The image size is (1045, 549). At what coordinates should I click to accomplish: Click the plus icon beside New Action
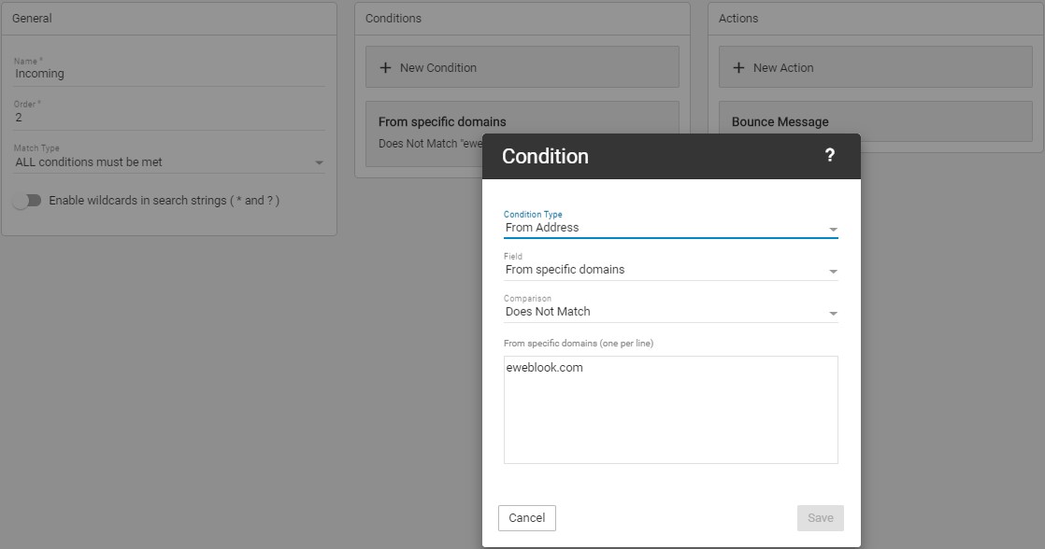click(738, 68)
